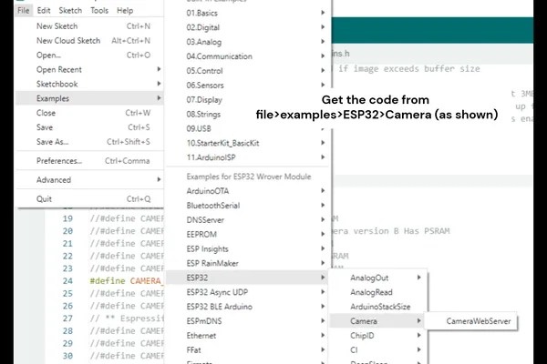Expand the 04.Communication examples arrow
Viewport: 547px width, 364px height.
[x=325, y=56]
